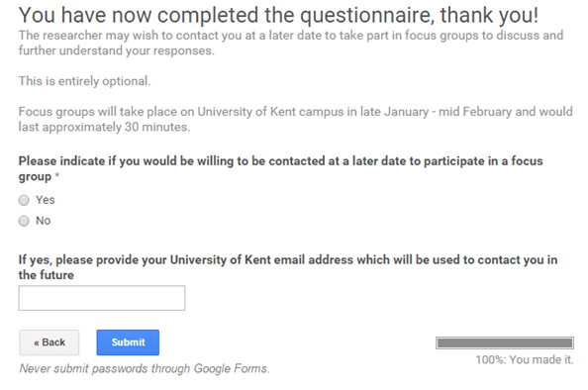Click the "Focus groups will take place" paragraph
The image size is (588, 390).
point(296,119)
